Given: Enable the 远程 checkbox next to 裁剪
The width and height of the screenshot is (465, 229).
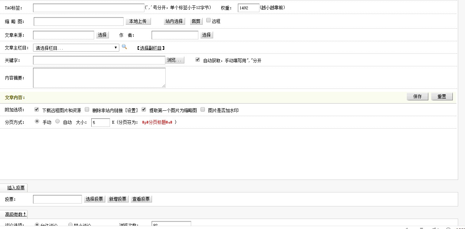Looking at the screenshot, I should 208,20.
